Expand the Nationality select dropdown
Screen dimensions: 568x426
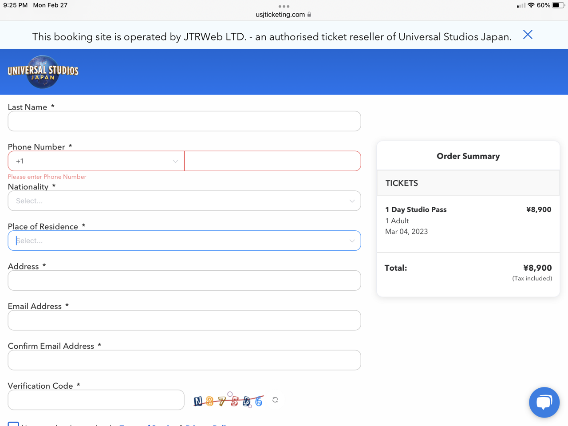point(184,201)
